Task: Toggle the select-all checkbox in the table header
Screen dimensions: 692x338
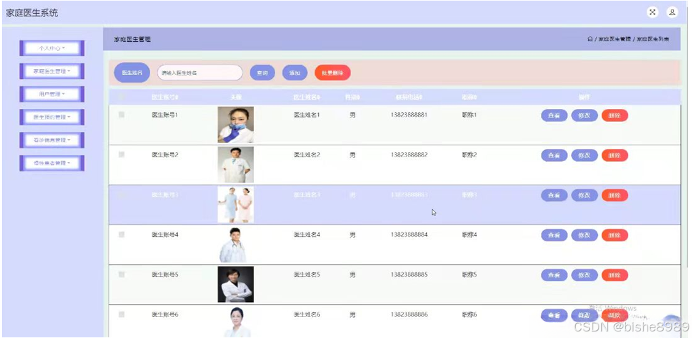Action: tap(122, 97)
